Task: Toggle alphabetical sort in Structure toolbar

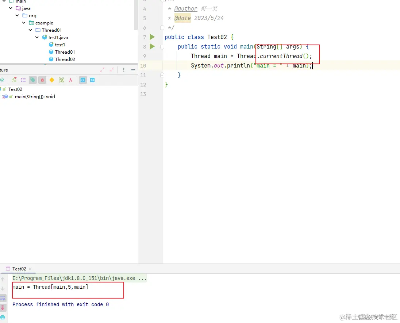Action: pyautogui.click(x=2, y=80)
